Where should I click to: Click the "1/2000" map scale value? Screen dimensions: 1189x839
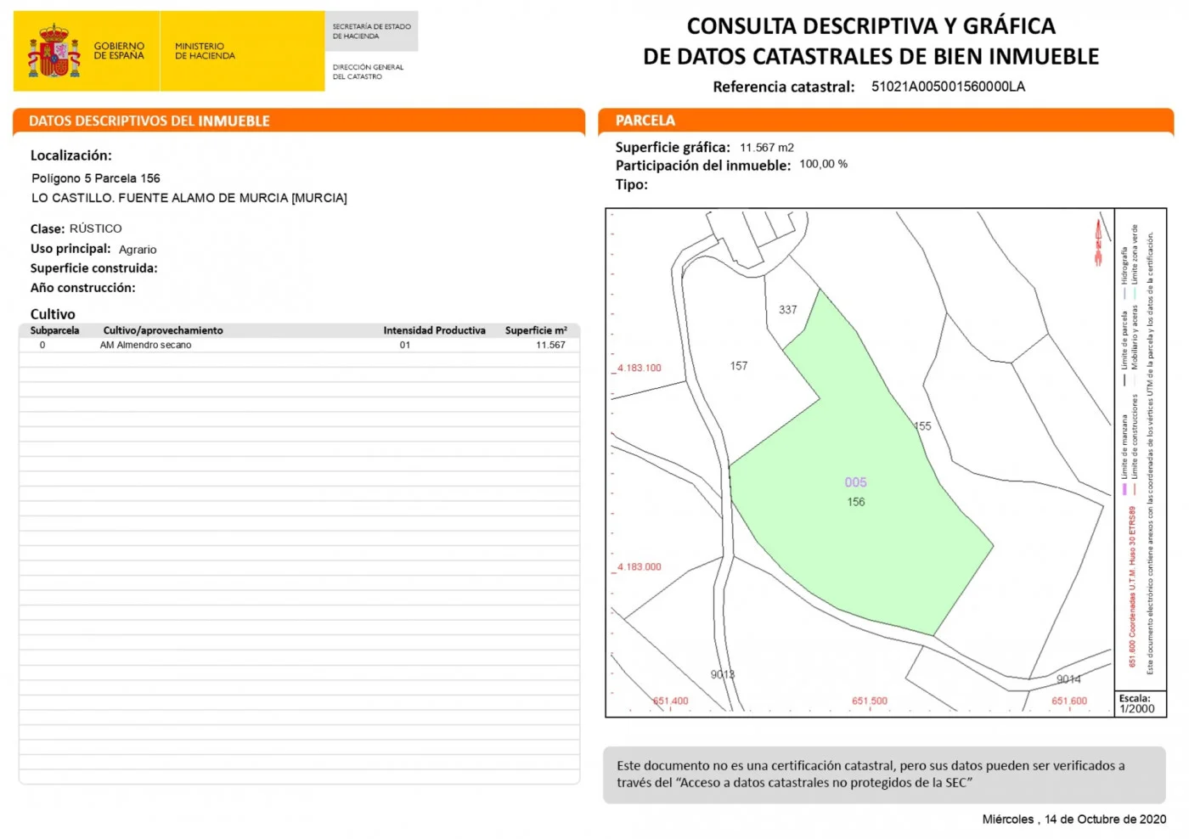pyautogui.click(x=1137, y=709)
